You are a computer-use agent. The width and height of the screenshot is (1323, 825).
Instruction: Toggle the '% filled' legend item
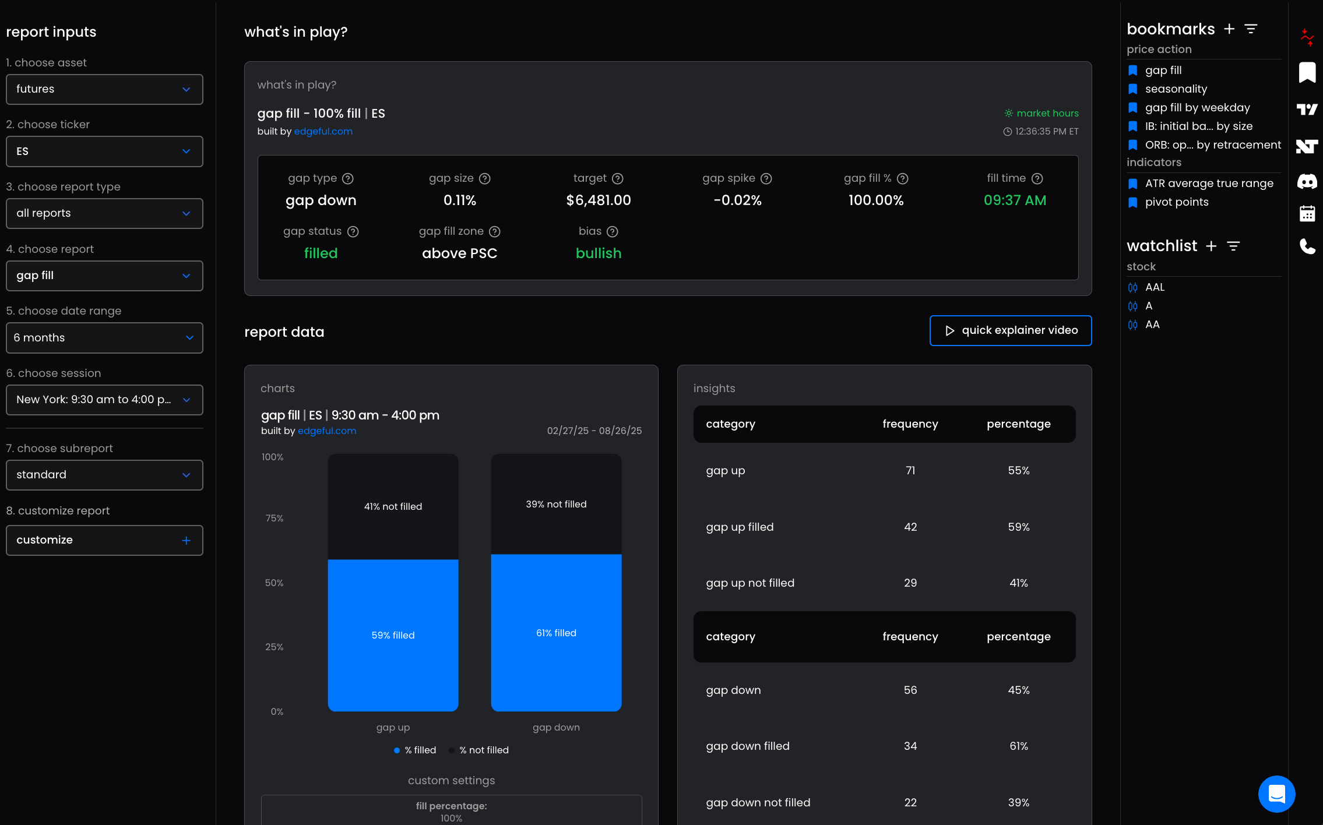pos(415,750)
